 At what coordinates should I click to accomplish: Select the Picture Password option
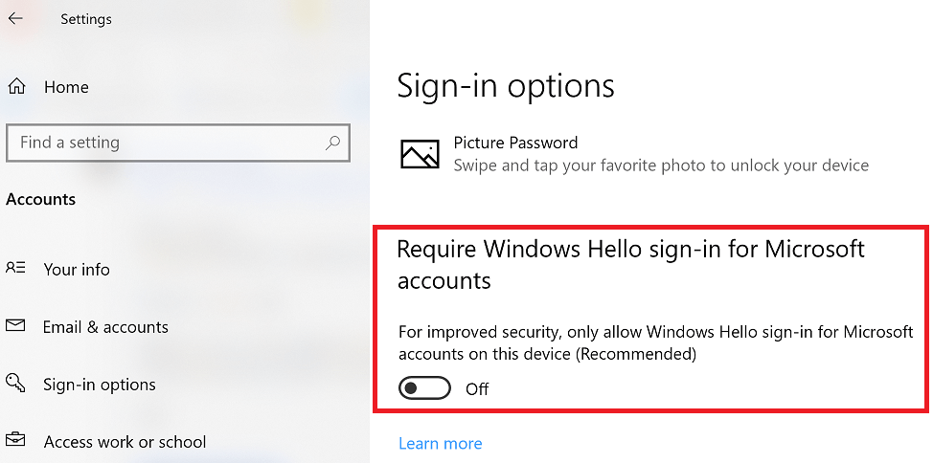click(515, 143)
